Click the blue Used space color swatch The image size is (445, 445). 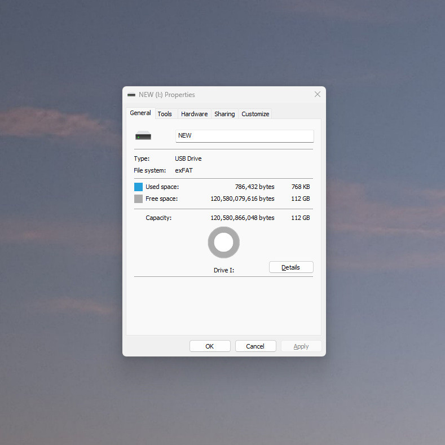(x=138, y=187)
